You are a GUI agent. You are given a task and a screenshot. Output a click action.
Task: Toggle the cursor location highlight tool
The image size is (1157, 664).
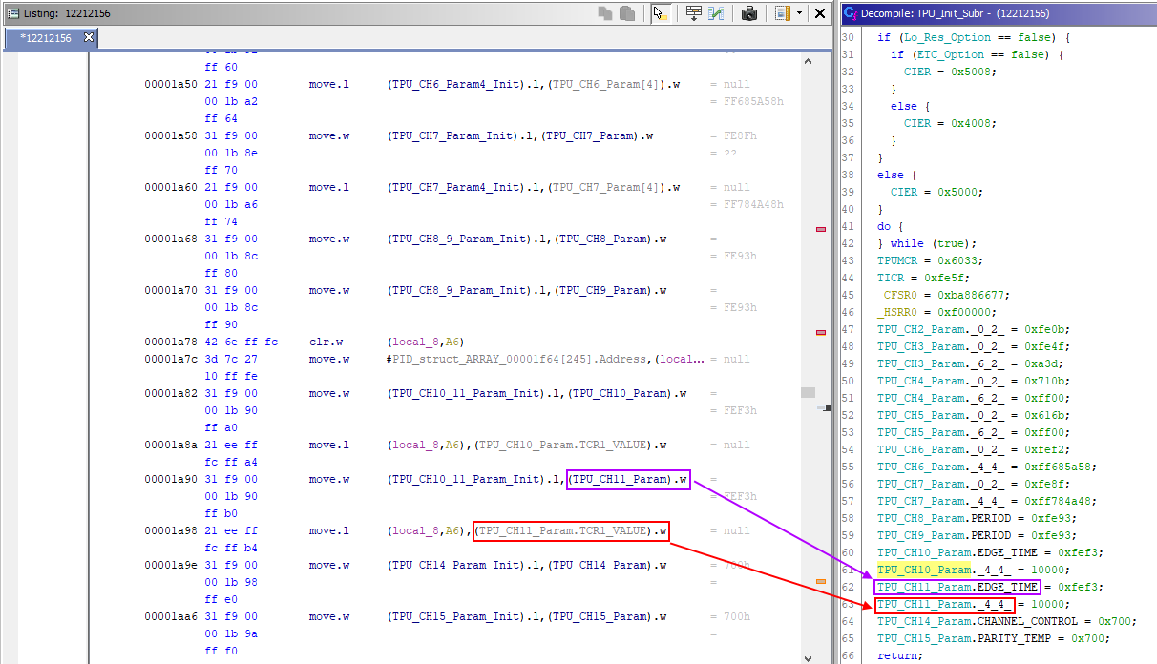[660, 13]
